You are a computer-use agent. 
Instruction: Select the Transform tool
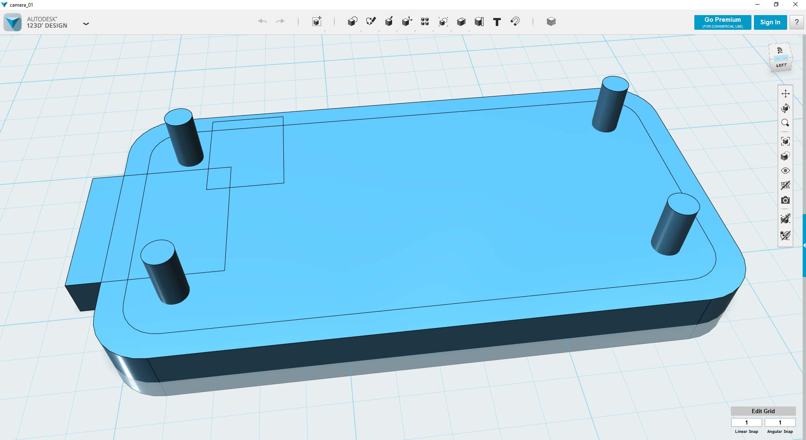(317, 22)
